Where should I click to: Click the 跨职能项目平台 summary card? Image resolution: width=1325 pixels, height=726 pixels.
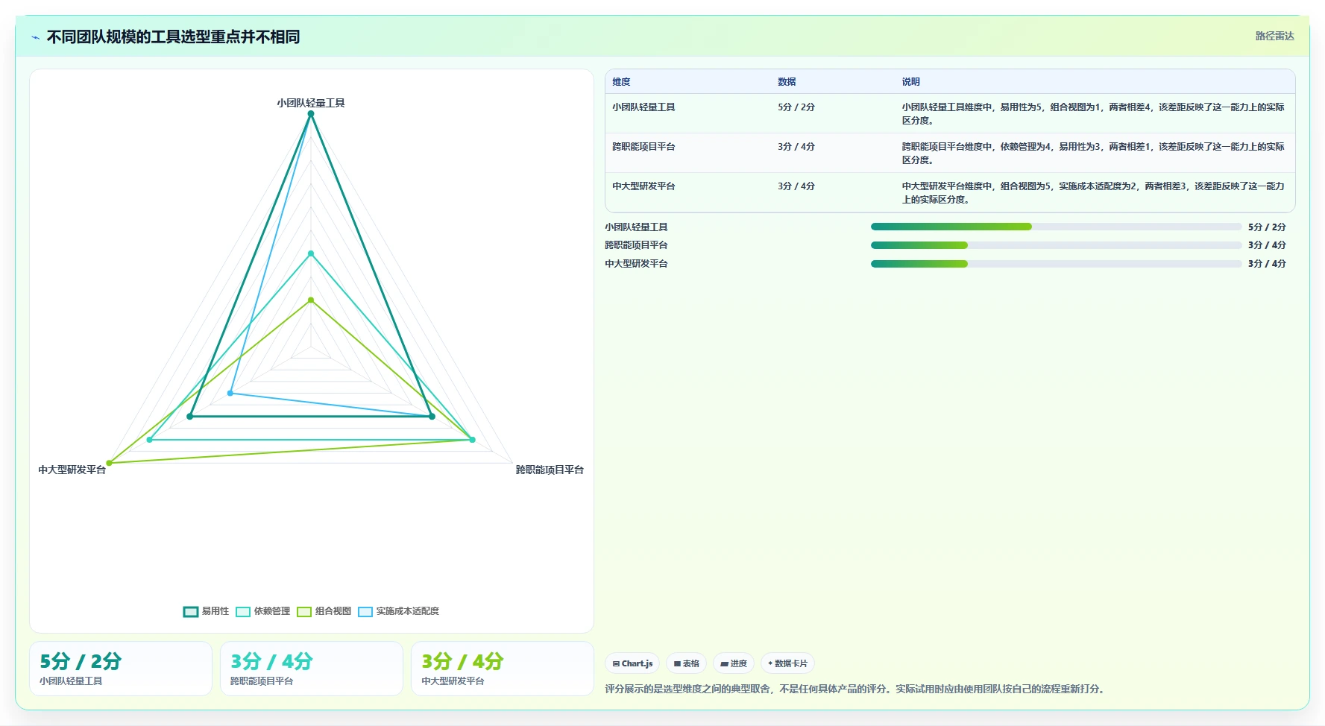pos(312,669)
